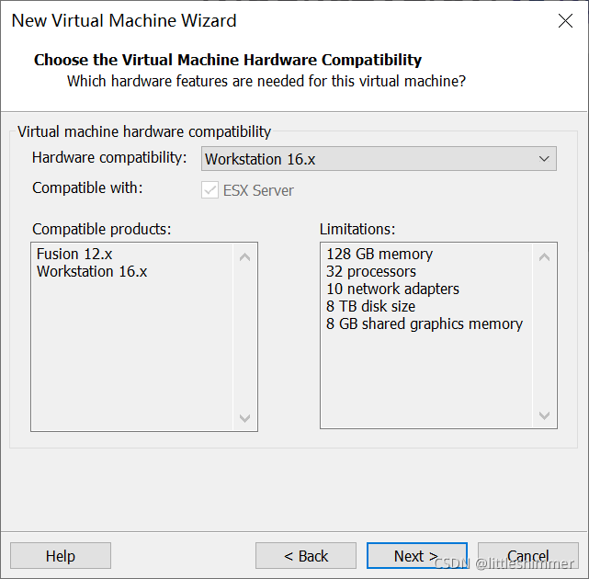Select the 8 TB disk size entry

[370, 306]
